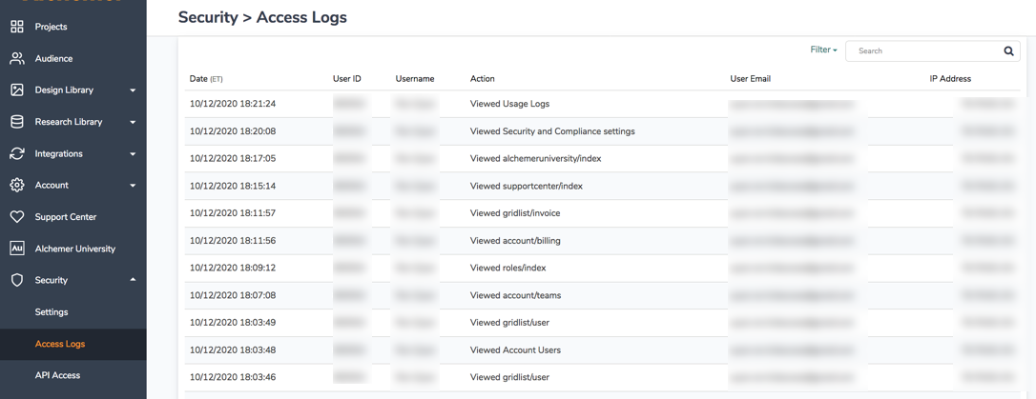Select API Access in sidebar
Viewport: 1036px width, 399px height.
point(57,375)
